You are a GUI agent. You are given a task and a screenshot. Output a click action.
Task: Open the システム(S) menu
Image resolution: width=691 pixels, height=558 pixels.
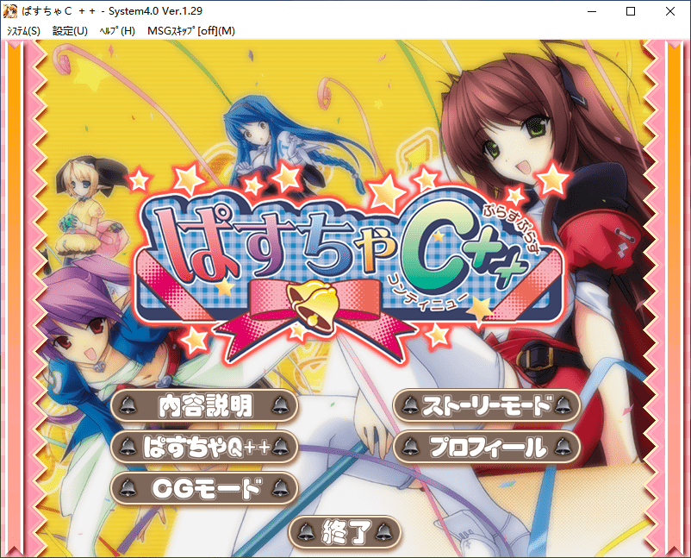pyautogui.click(x=23, y=31)
